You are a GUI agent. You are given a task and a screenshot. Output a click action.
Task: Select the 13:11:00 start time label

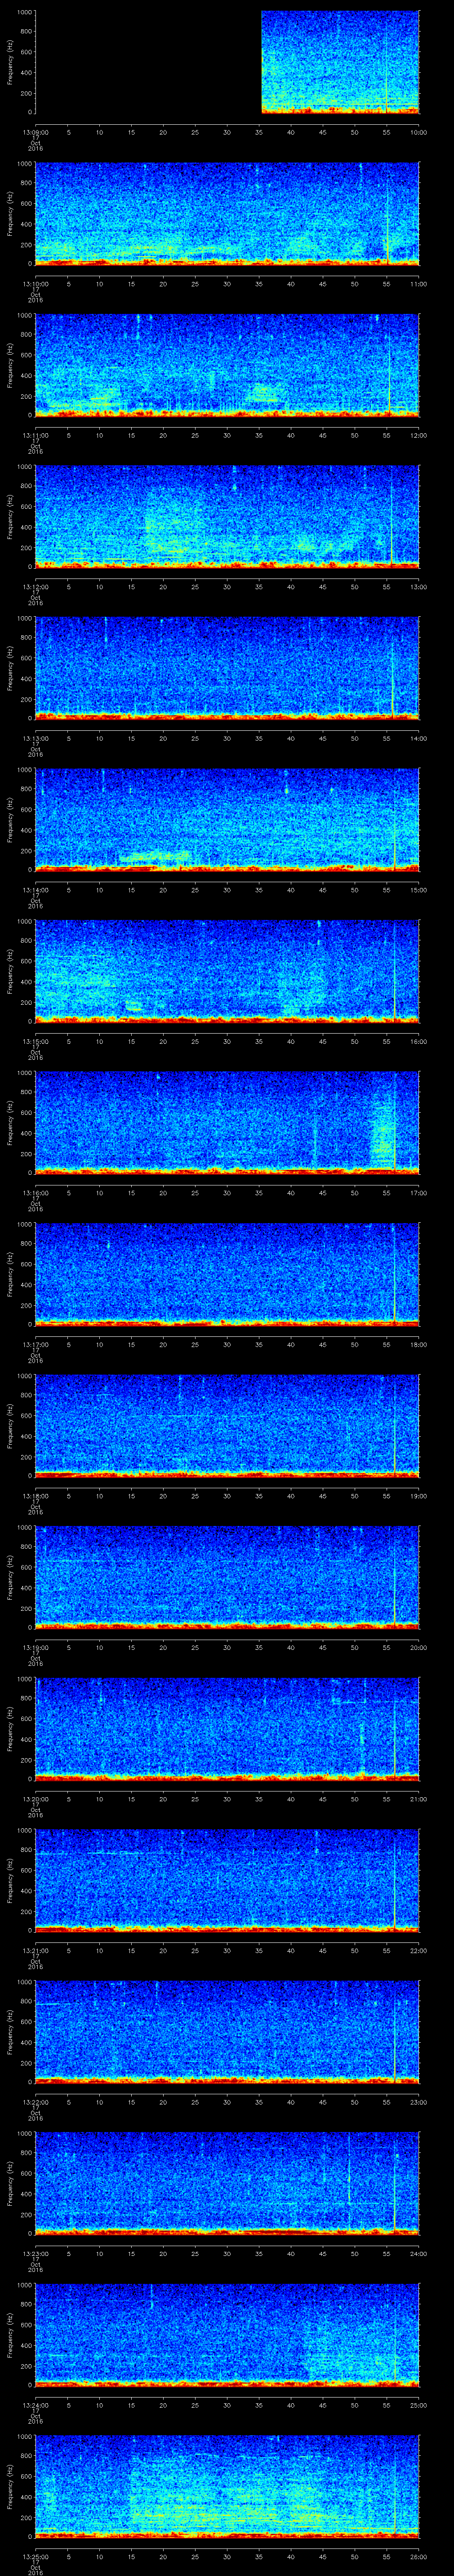(35, 435)
